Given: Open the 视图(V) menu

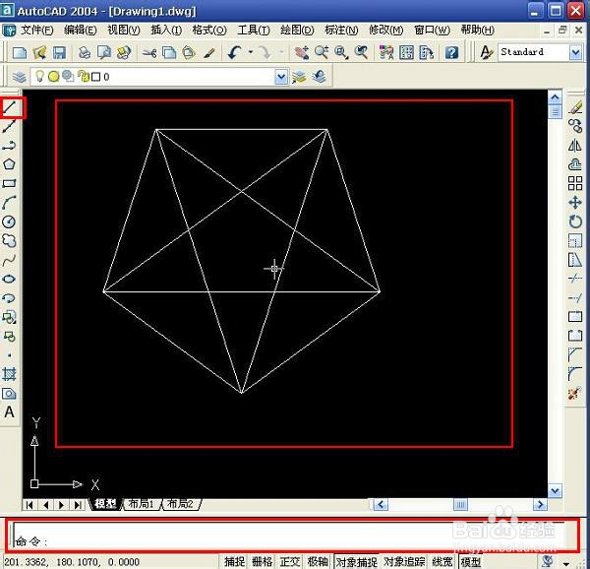Looking at the screenshot, I should coord(124,31).
